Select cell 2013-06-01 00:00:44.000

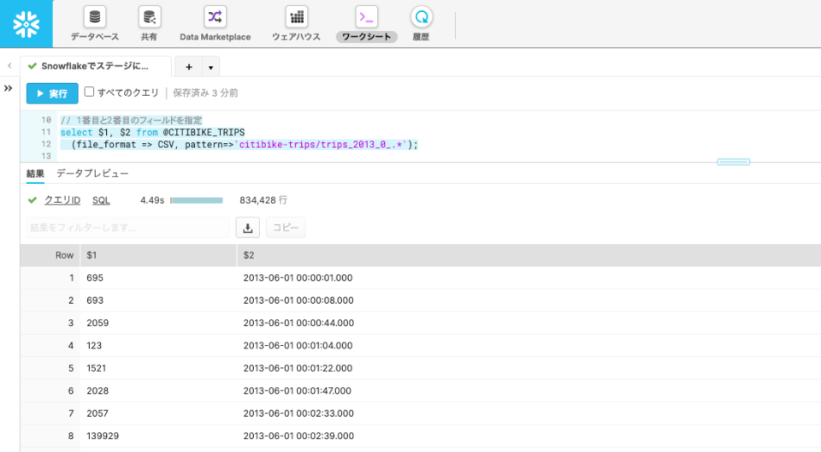pyautogui.click(x=298, y=323)
